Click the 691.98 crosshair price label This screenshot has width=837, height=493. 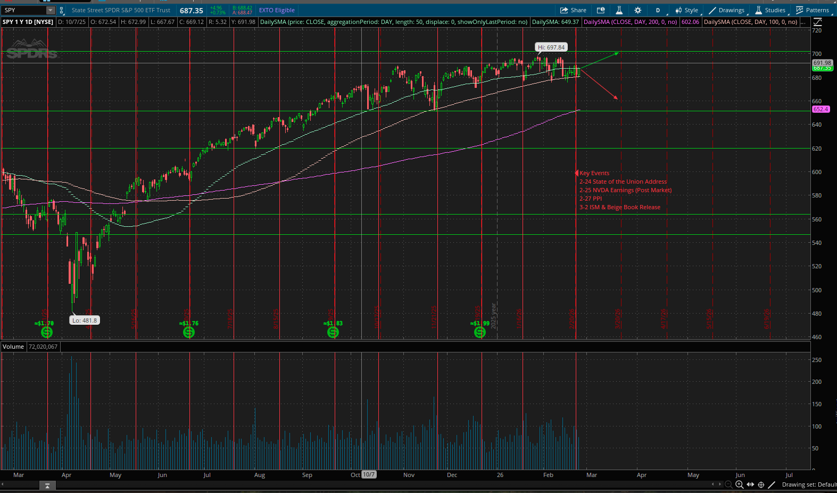tap(822, 63)
